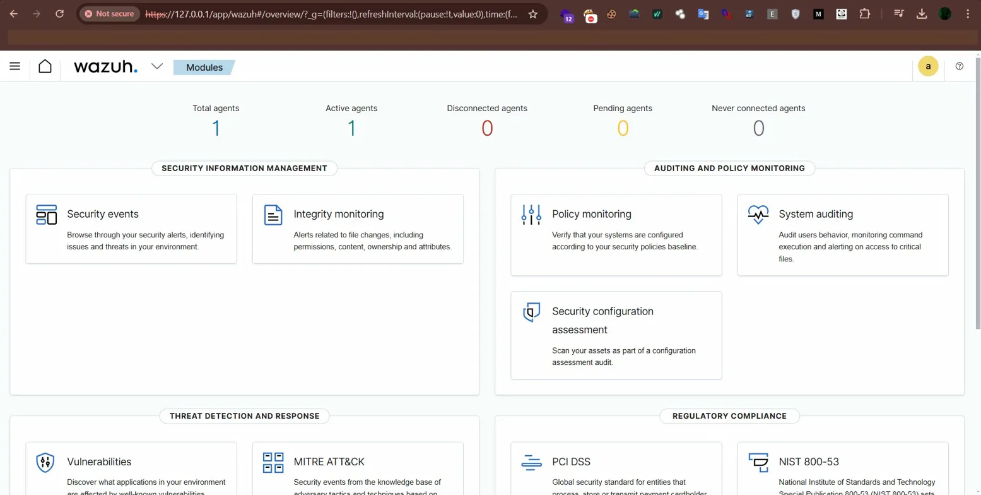Select the Policy monitoring sliders icon
This screenshot has height=495, width=981.
pos(530,215)
